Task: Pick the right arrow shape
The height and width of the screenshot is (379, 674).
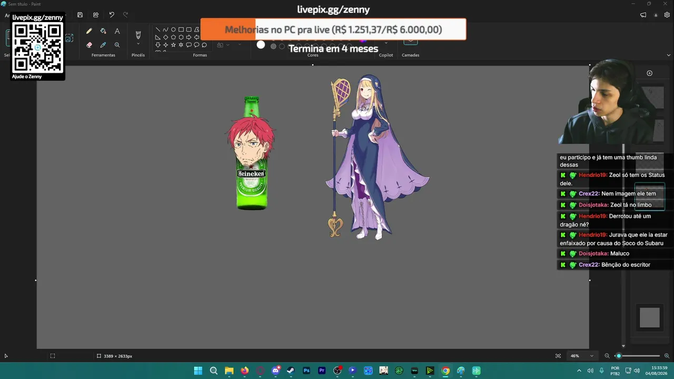Action: 189,37
